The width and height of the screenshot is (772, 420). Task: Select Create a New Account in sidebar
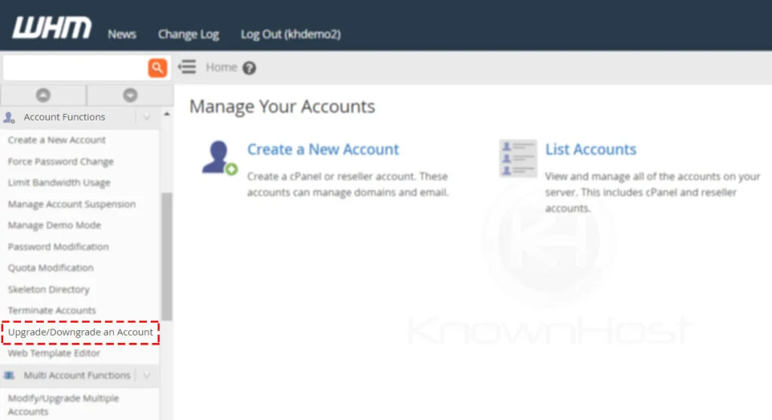[57, 139]
